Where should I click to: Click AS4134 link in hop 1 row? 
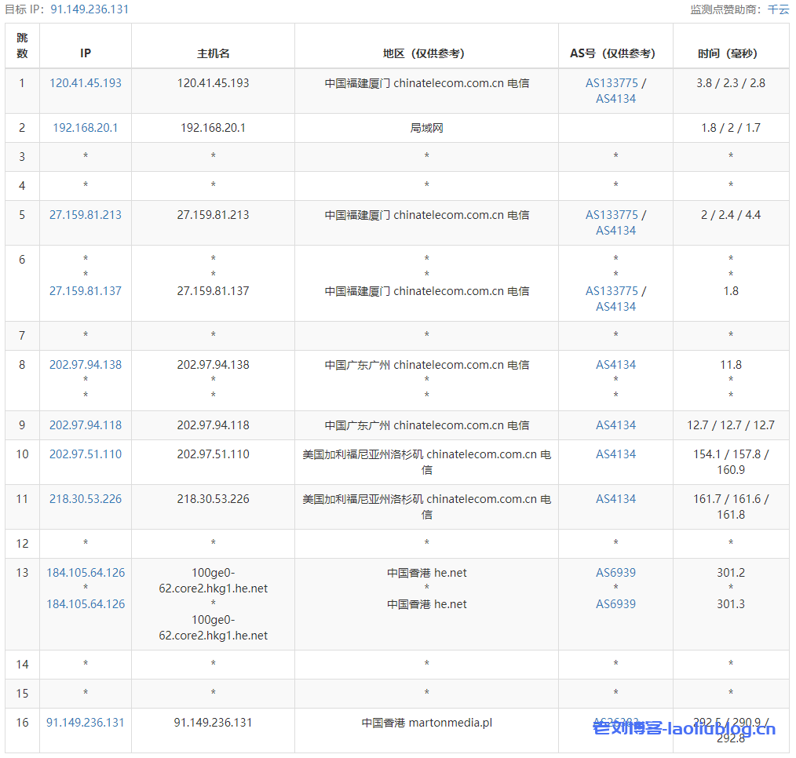pyautogui.click(x=615, y=99)
